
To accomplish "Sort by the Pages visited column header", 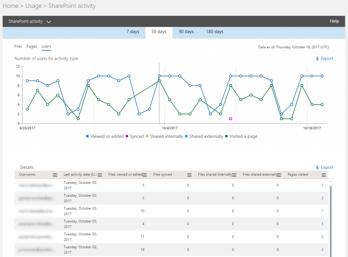I will (298, 174).
